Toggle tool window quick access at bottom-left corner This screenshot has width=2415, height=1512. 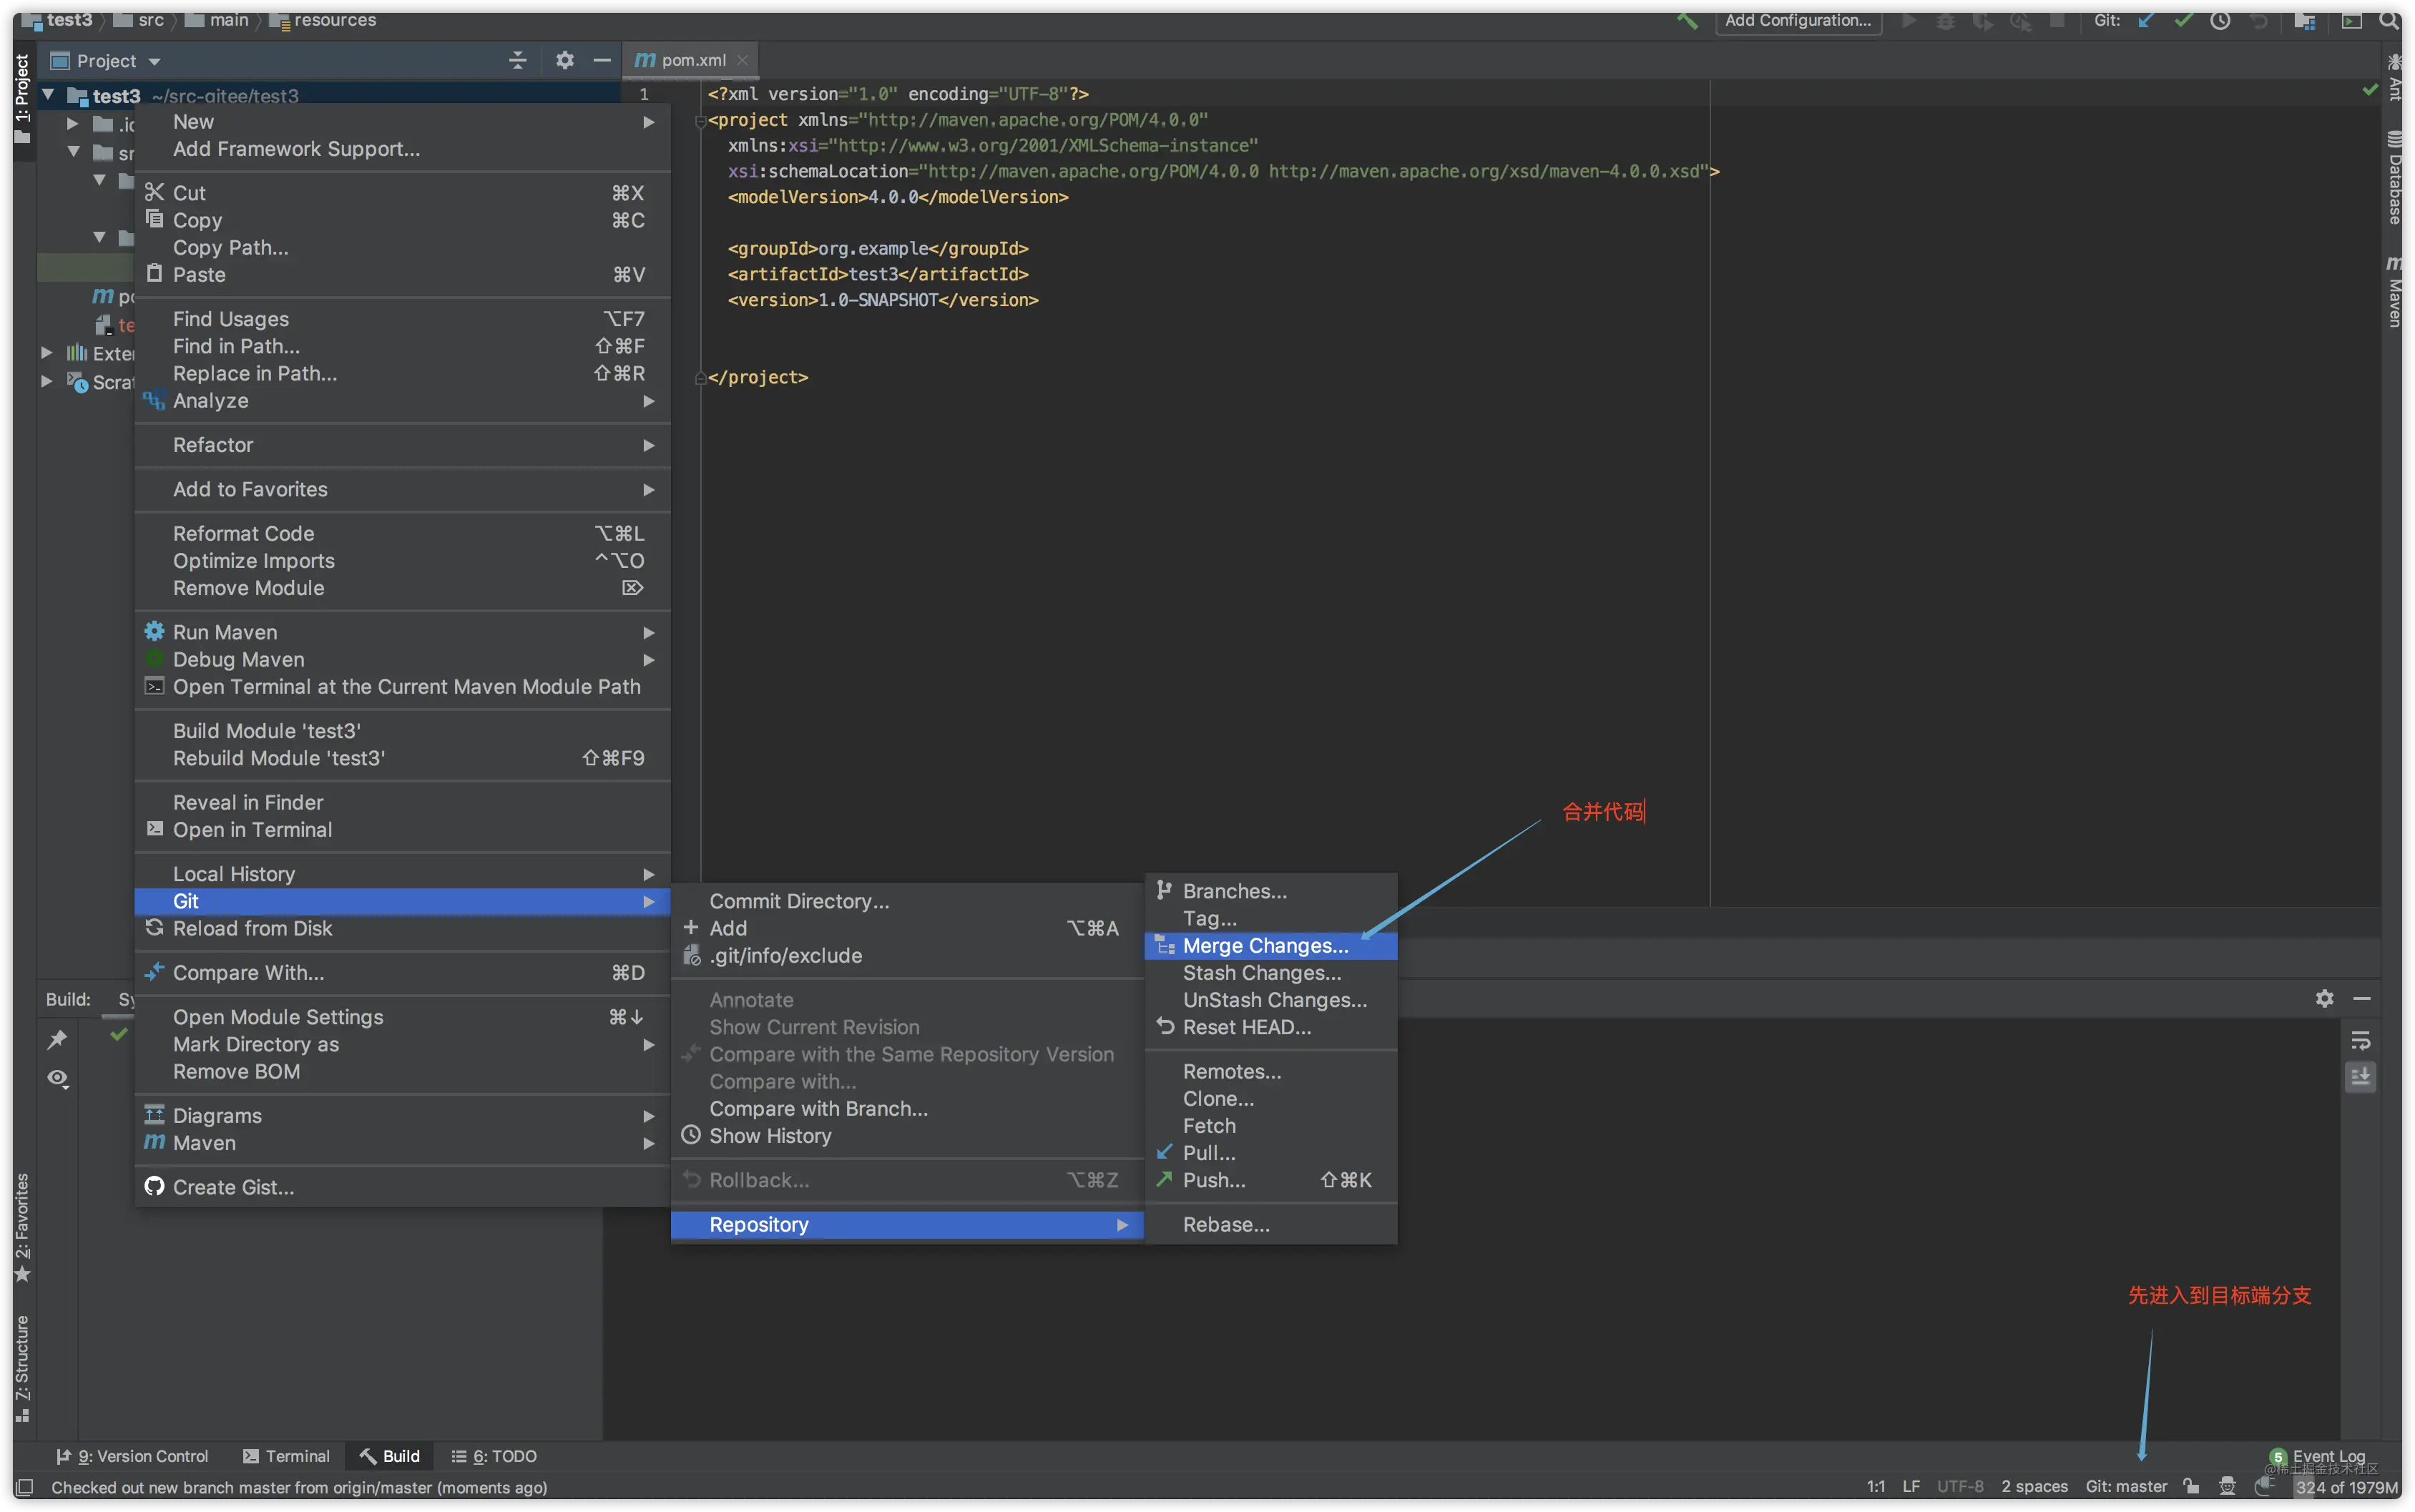click(x=25, y=1487)
